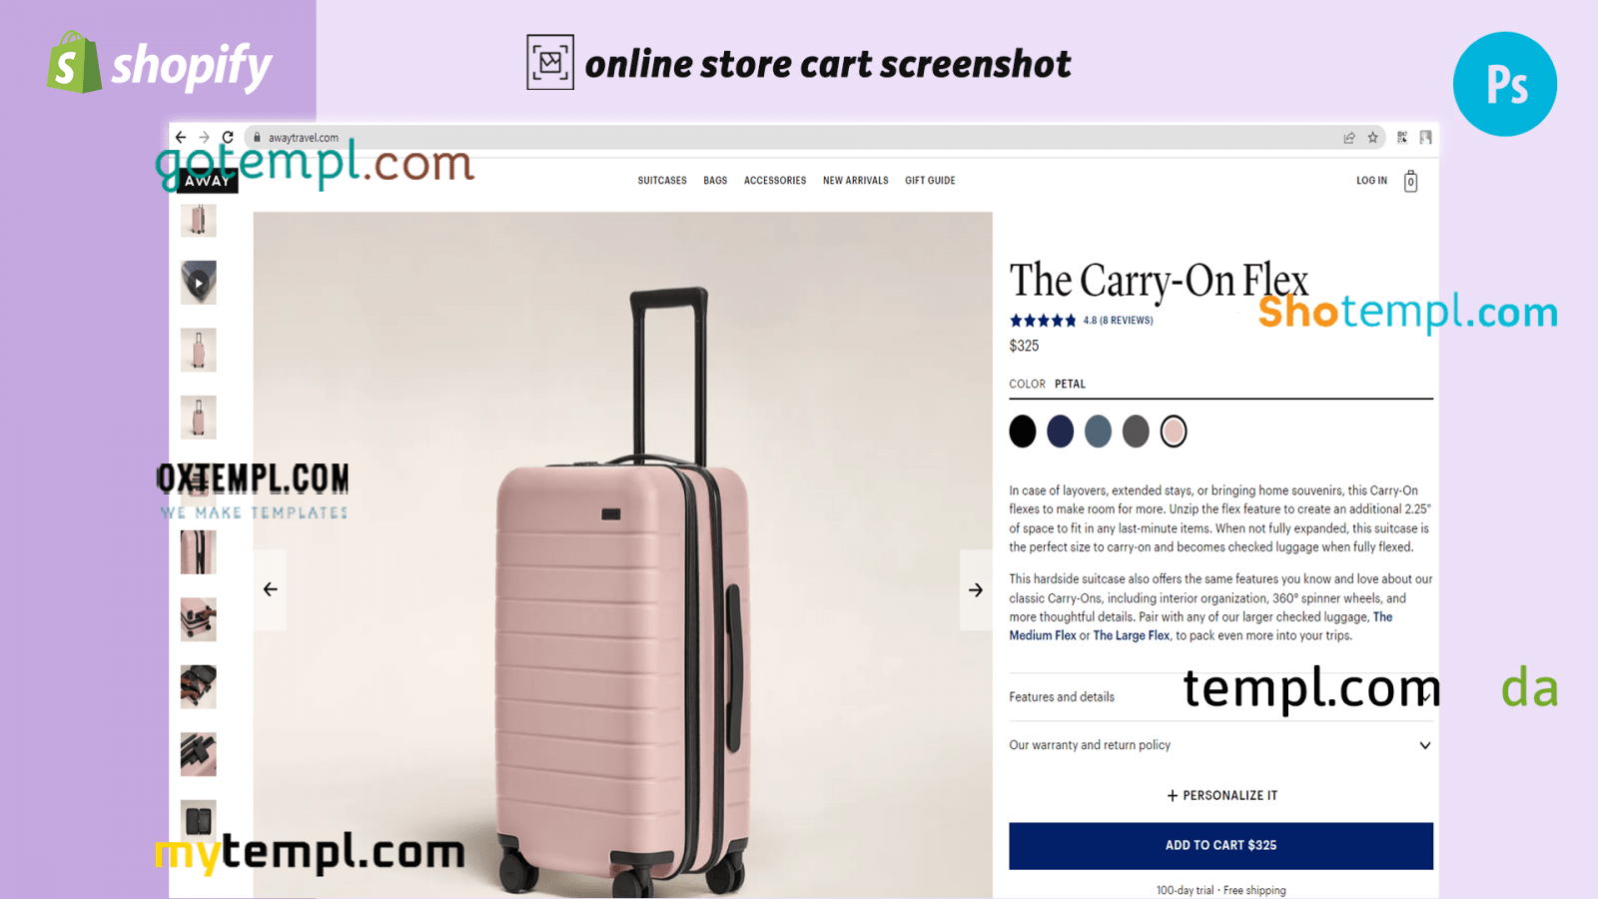Image resolution: width=1598 pixels, height=899 pixels.
Task: Open the Suitcases menu
Action: 662,181
